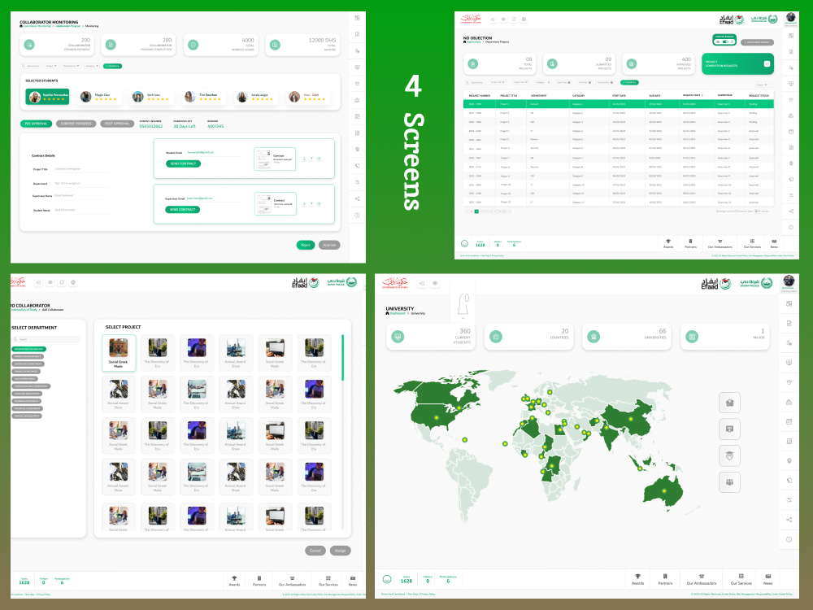Click Send Contract under Student Email
Image resolution: width=813 pixels, height=610 pixels.
[184, 163]
